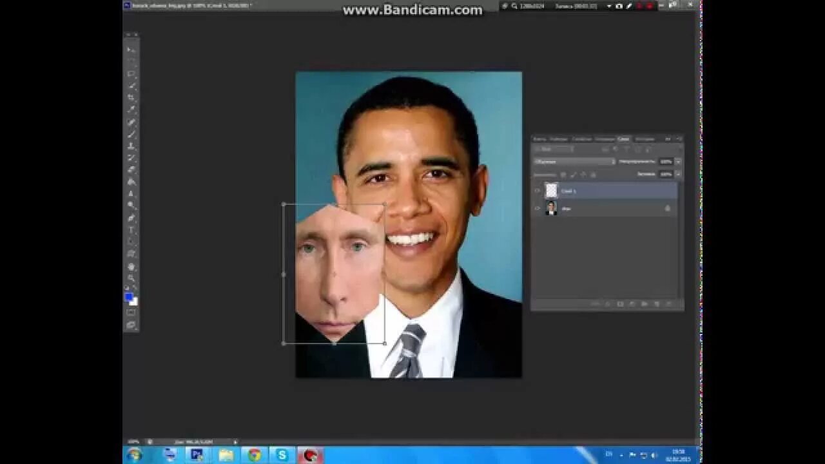The width and height of the screenshot is (825, 464).
Task: Create a new layer
Action: tap(657, 304)
